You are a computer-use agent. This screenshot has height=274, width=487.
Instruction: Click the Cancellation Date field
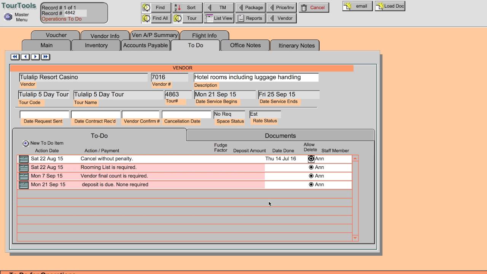(x=186, y=115)
